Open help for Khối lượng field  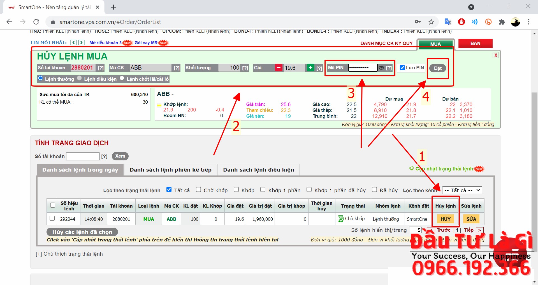coord(245,68)
